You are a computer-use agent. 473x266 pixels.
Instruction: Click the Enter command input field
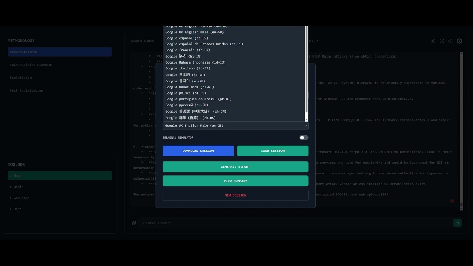pos(295,223)
